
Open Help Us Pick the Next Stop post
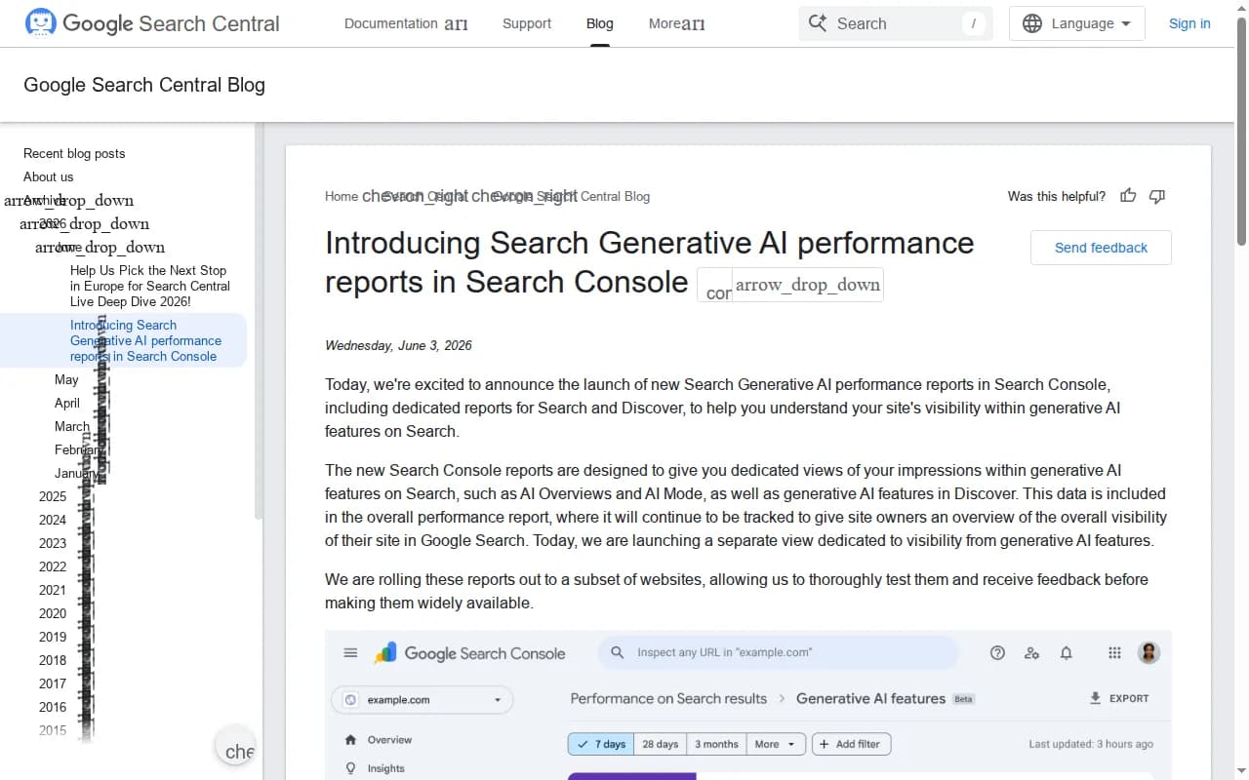pyautogui.click(x=150, y=286)
